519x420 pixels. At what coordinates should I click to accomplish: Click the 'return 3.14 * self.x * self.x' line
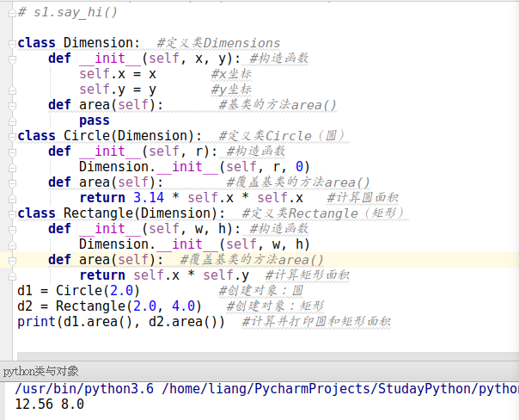coord(192,198)
